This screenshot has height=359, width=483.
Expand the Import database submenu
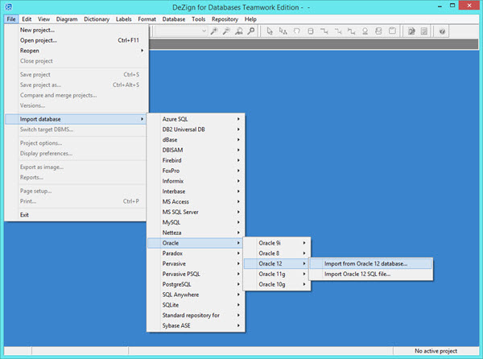coord(76,119)
